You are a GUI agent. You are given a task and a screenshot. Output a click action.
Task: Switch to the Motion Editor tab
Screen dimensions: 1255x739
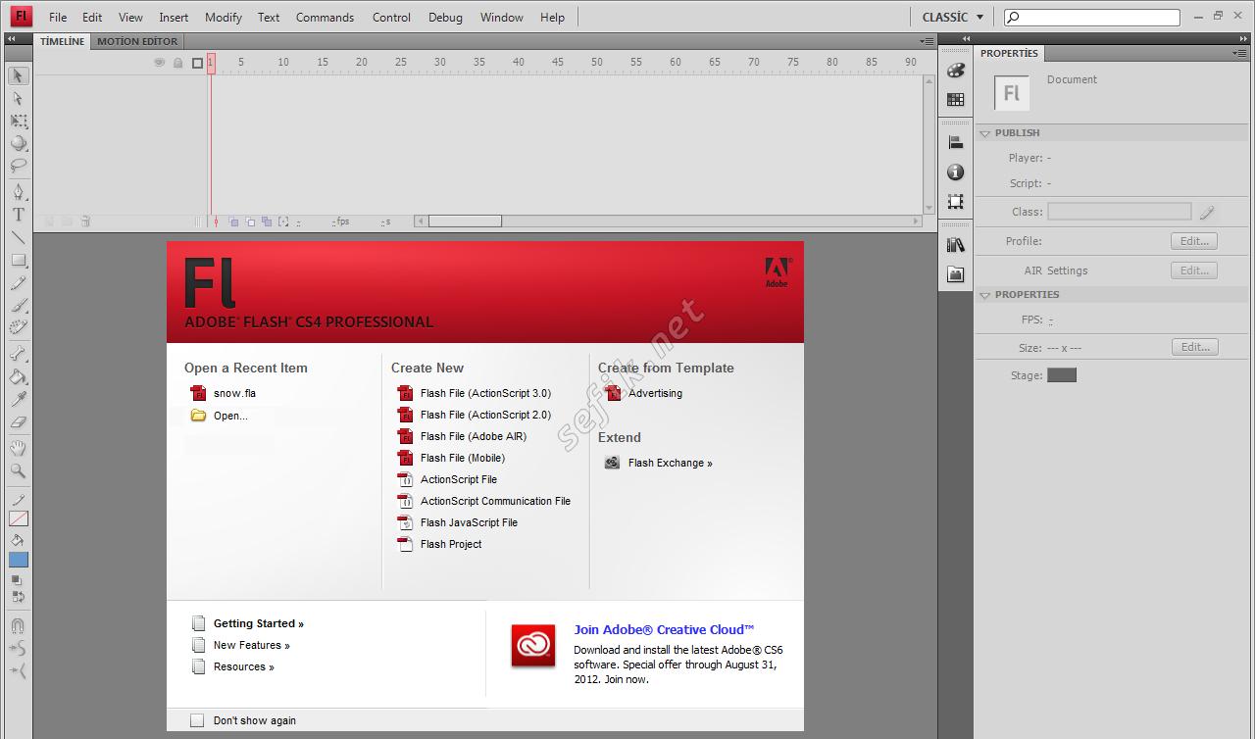pos(137,41)
